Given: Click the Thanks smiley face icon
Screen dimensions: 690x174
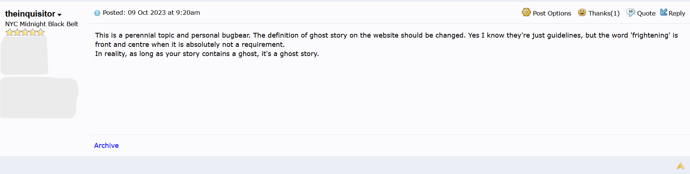Looking at the screenshot, I should (x=582, y=13).
